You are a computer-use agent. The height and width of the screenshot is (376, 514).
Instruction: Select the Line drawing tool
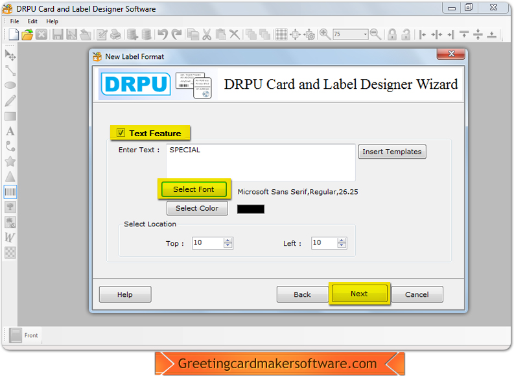(10, 70)
